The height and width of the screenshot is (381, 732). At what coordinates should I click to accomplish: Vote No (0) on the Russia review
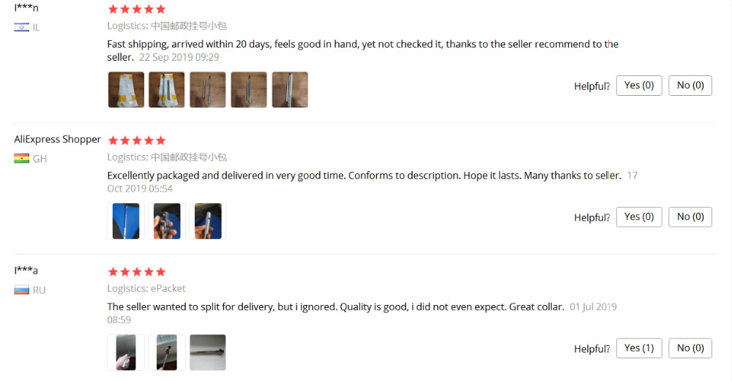pos(690,348)
